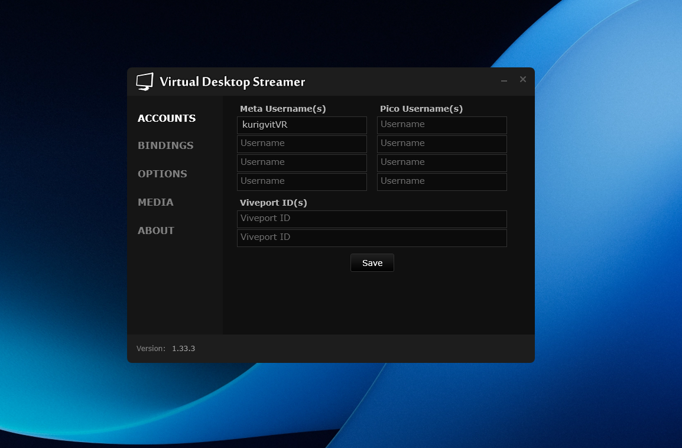This screenshot has height=448, width=682.
Task: Switch to the BINDINGS tab
Action: click(x=165, y=145)
